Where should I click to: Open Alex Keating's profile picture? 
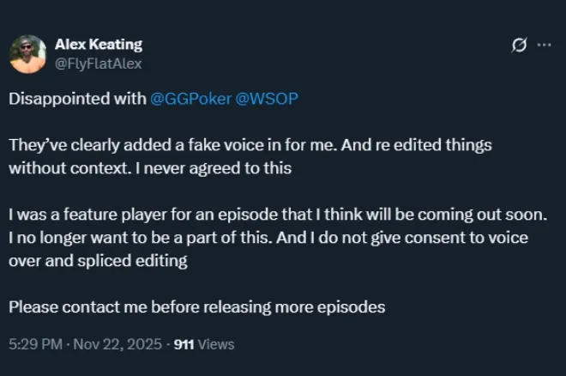(27, 53)
